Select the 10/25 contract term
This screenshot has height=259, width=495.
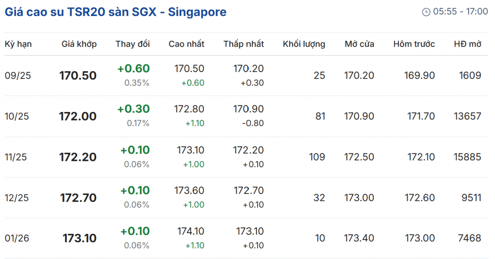point(17,117)
